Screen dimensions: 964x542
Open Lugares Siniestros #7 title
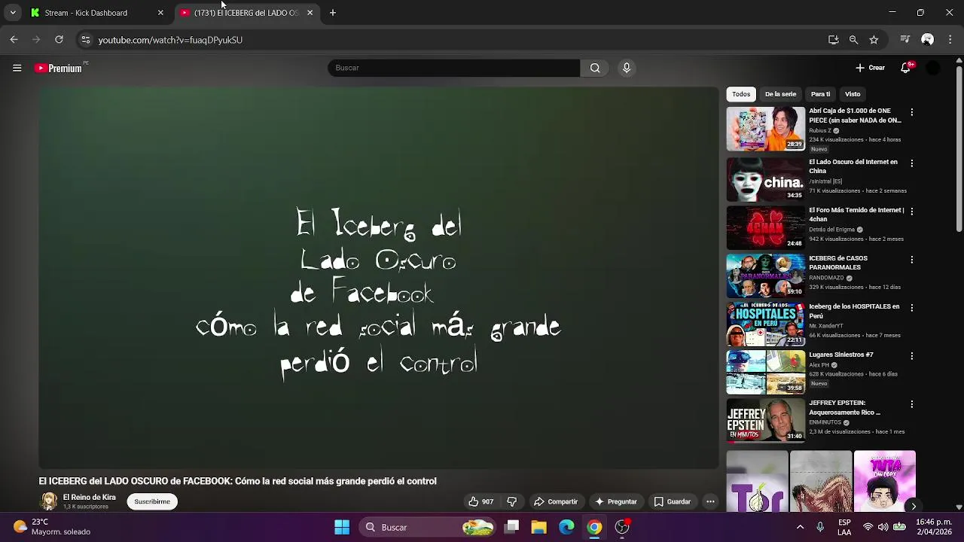click(841, 355)
